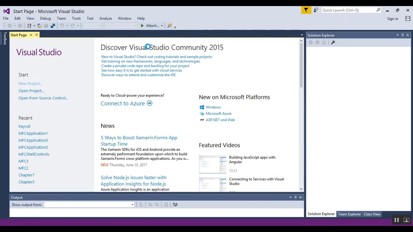Image resolution: width=413 pixels, height=232 pixels.
Task: Toggle Word Wrap in Output toolbar
Action: [x=175, y=205]
